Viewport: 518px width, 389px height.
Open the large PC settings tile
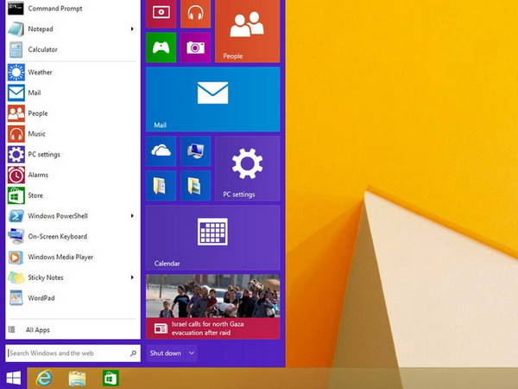click(248, 169)
